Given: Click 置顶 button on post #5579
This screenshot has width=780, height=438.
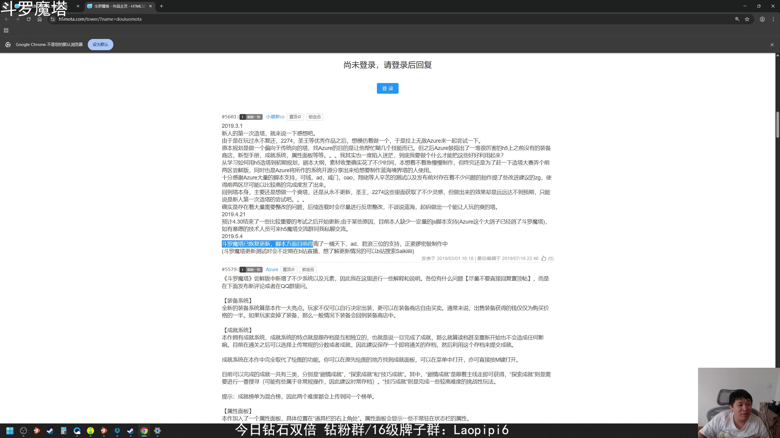Looking at the screenshot, I should (289, 269).
